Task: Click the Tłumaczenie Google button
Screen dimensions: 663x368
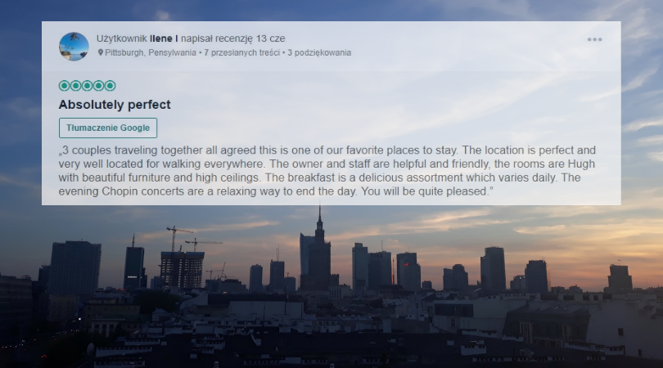Action: pyautogui.click(x=108, y=128)
